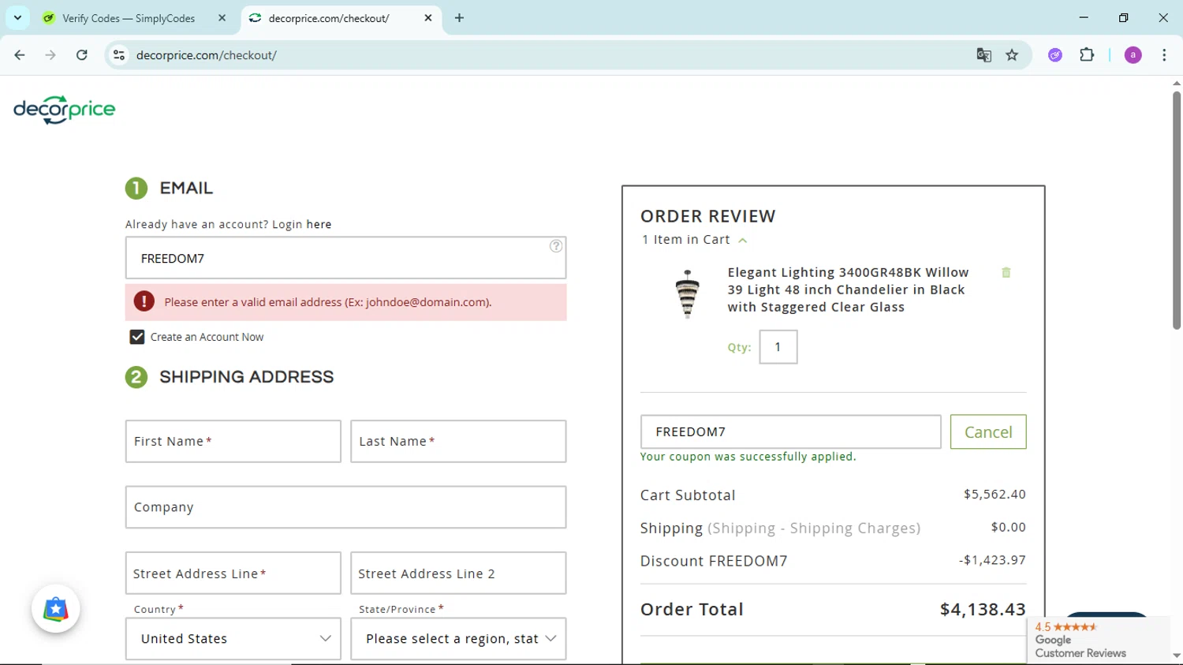Click the ORDER REVIEW heading
1183x665 pixels.
(708, 216)
